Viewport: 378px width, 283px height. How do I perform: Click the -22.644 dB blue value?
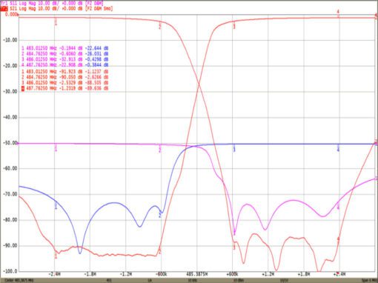[x=96, y=48]
